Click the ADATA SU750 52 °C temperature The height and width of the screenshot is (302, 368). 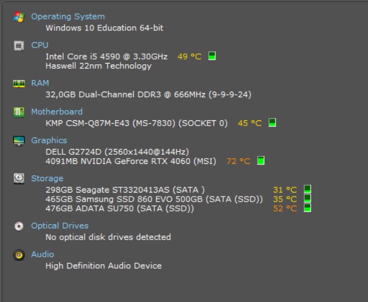pyautogui.click(x=285, y=209)
